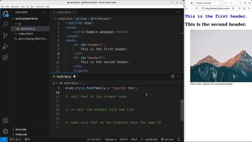Bookmark the page with the star icon
The width and height of the screenshot is (252, 142).
tap(233, 9)
